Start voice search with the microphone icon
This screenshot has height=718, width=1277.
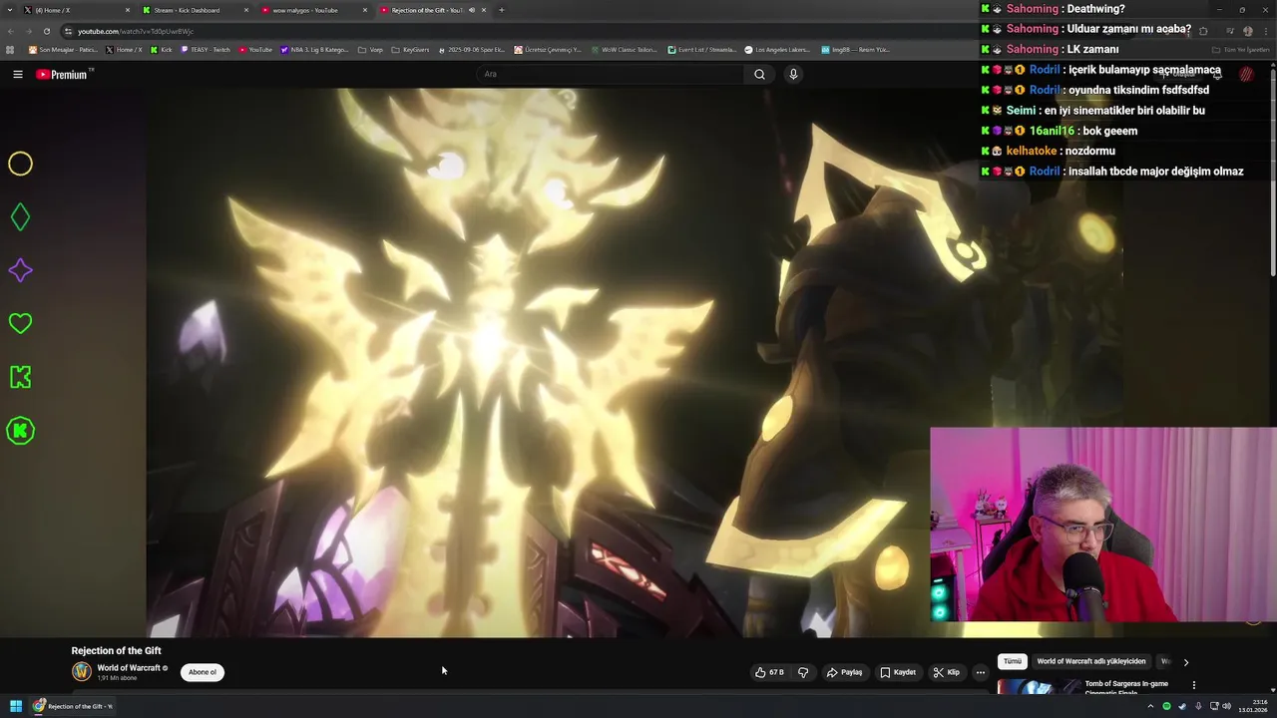coord(793,74)
